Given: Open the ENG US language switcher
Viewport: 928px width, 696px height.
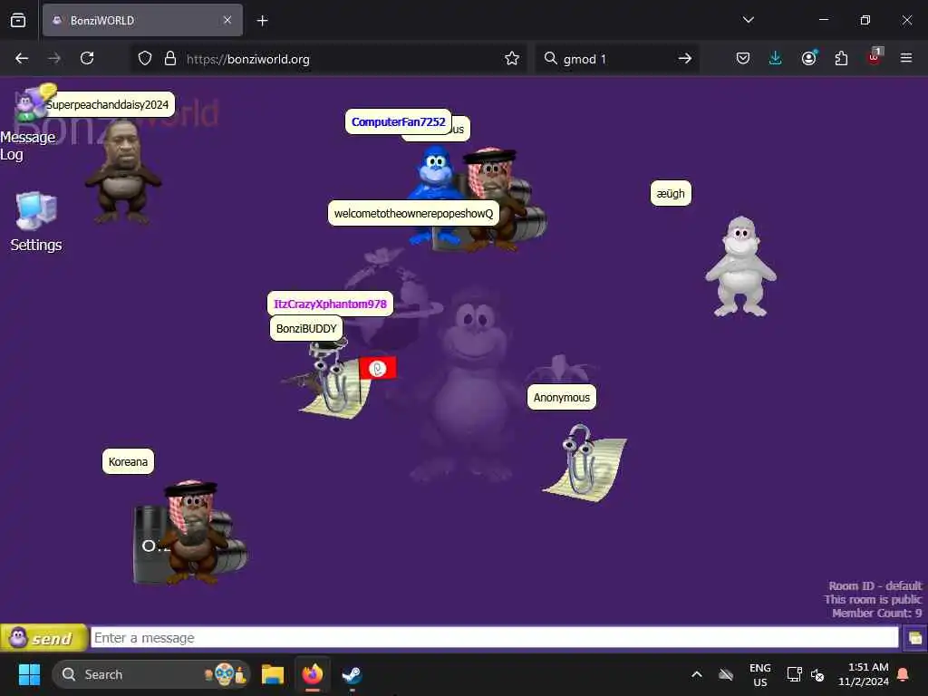Looking at the screenshot, I should coord(760,674).
